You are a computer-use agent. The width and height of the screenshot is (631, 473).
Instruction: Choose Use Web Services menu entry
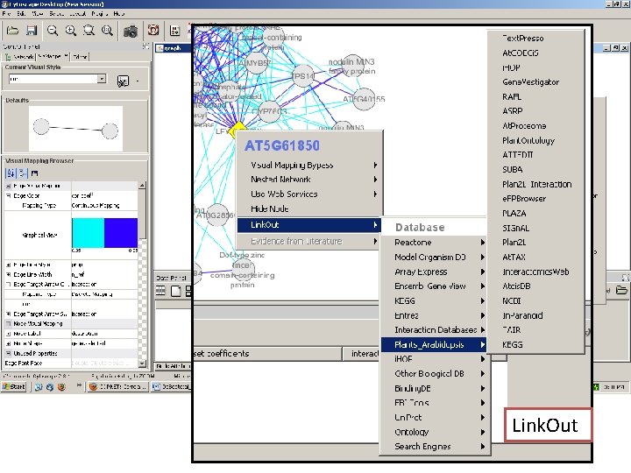click(x=309, y=194)
